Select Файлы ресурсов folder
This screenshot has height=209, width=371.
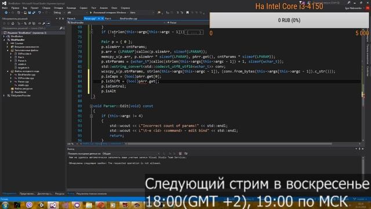click(23, 89)
